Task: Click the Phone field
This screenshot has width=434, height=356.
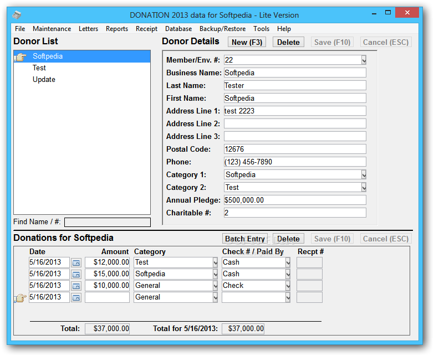Action: pyautogui.click(x=295, y=162)
